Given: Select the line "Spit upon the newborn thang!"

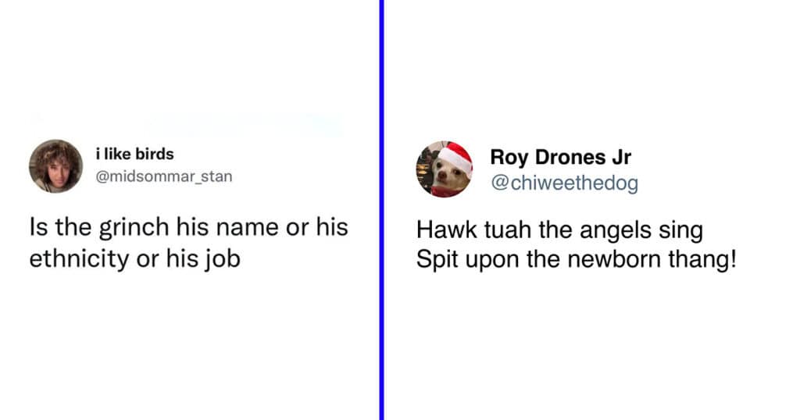Looking at the screenshot, I should (577, 259).
